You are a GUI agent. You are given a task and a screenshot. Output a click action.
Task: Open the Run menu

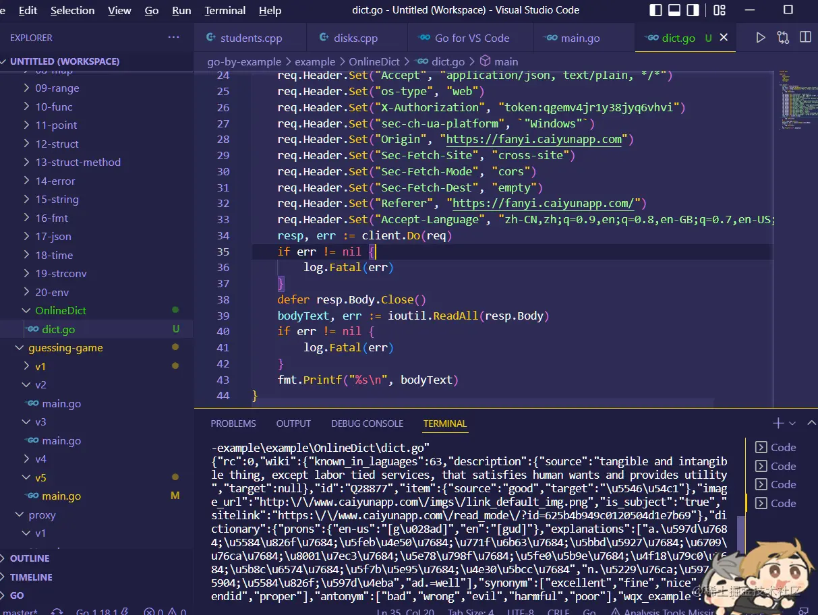181,10
